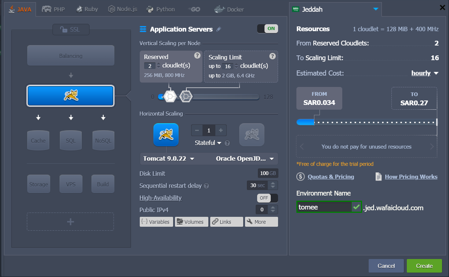Toggle High-Availability OFF switch

point(267,198)
